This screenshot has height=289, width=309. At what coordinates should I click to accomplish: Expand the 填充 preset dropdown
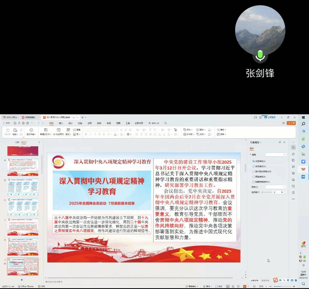click(275, 154)
